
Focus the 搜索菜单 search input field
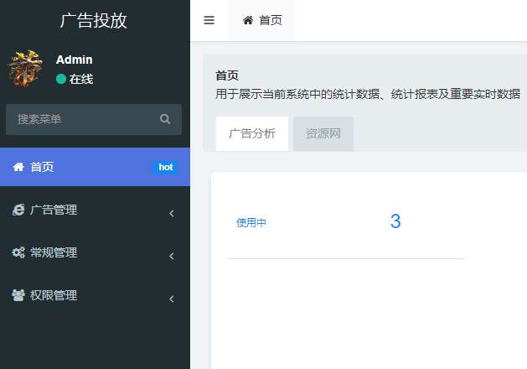(94, 119)
